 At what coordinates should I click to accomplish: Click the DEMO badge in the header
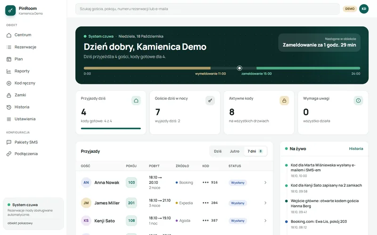point(350,9)
